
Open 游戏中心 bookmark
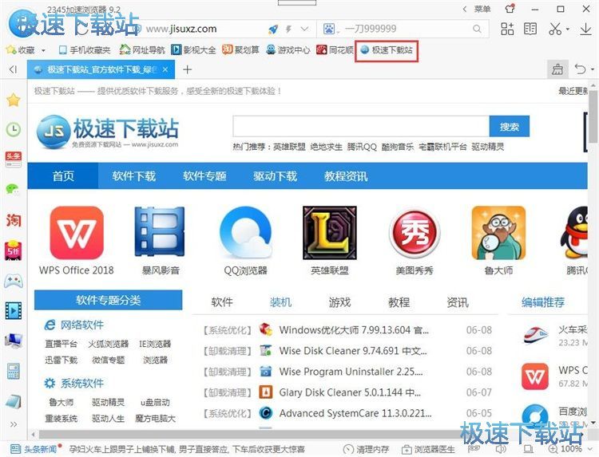point(288,50)
